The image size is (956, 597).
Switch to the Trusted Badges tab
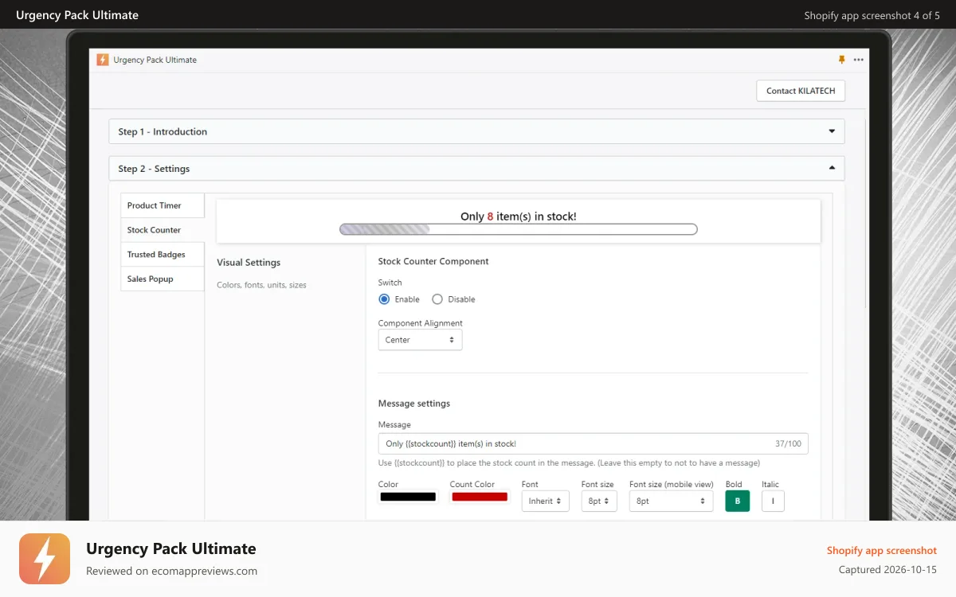point(163,255)
